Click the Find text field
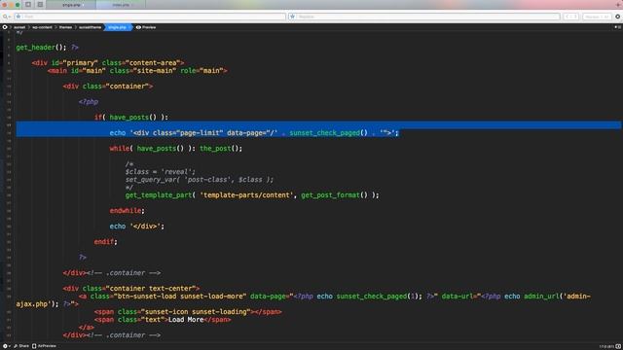Screen dimensions: 623x350 [x=150, y=17]
